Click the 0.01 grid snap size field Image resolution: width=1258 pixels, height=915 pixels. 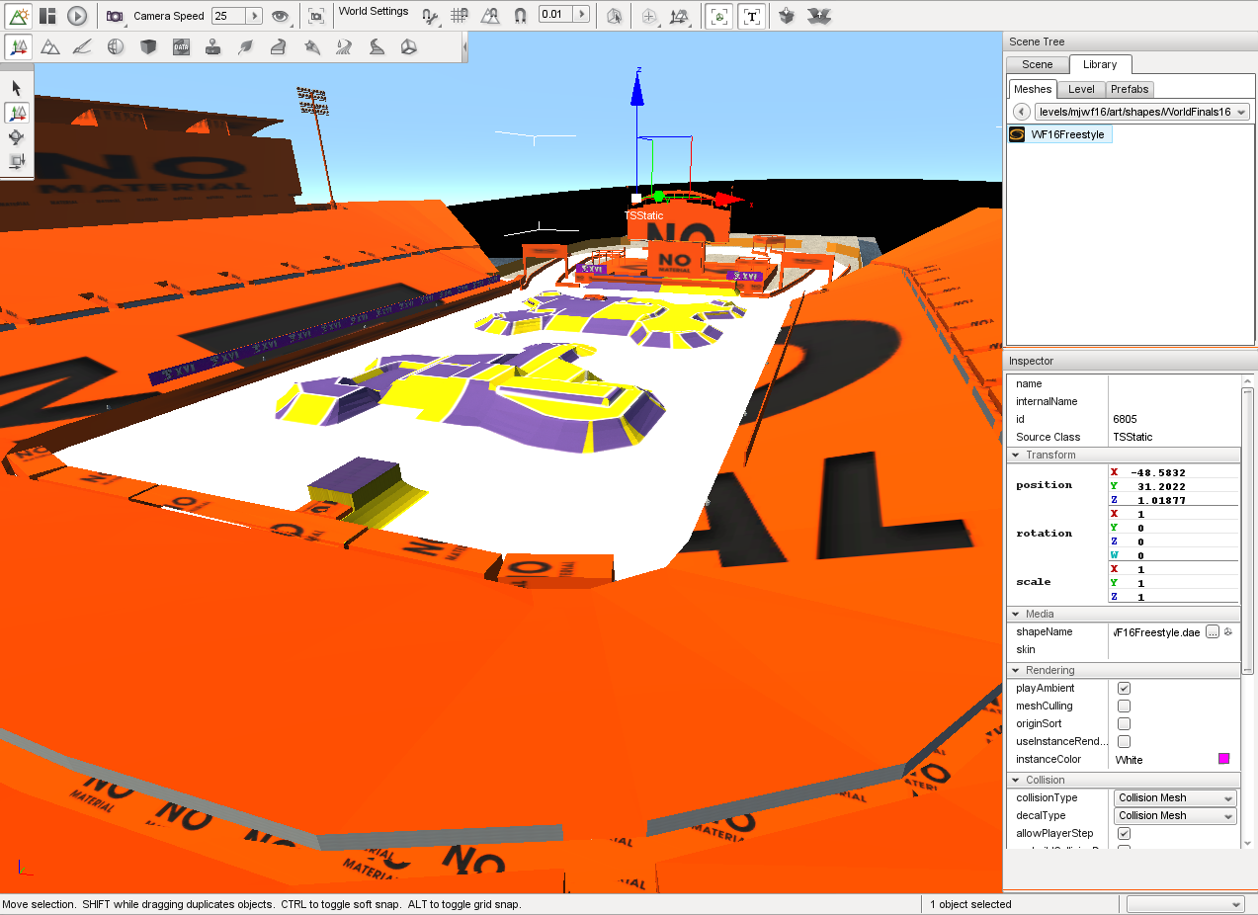pyautogui.click(x=555, y=15)
